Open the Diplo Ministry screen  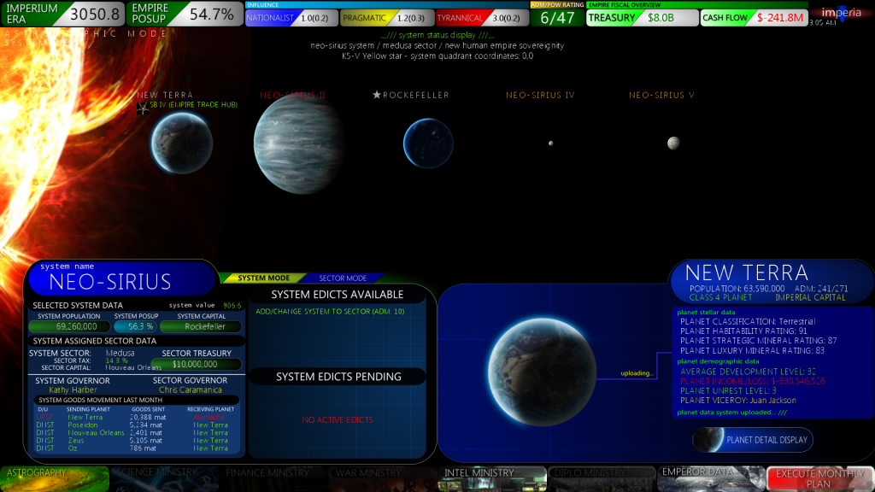[602, 478]
